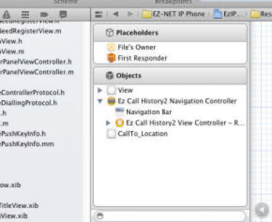The height and width of the screenshot is (222, 272).
Task: Open rPanelViewController.m file
Action: coord(37,72)
